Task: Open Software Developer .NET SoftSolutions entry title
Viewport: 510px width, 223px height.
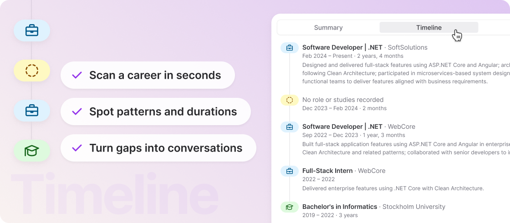Action: [365, 47]
